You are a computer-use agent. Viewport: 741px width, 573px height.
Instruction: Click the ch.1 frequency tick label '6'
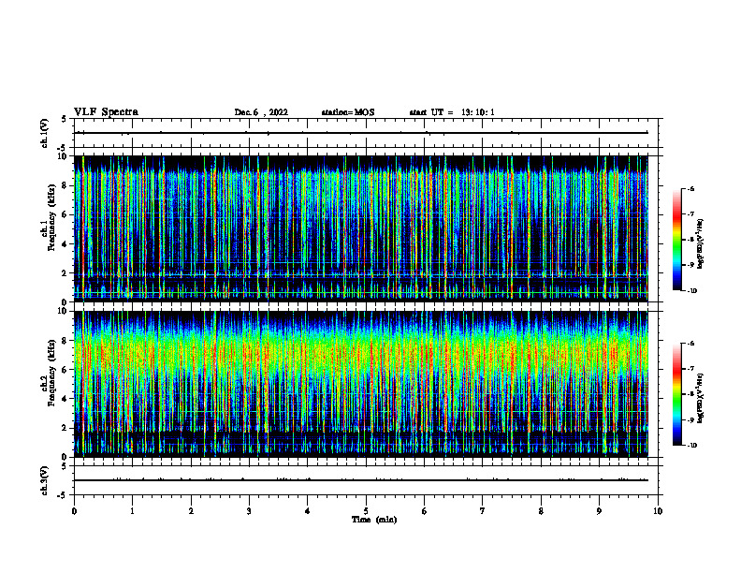(65, 215)
